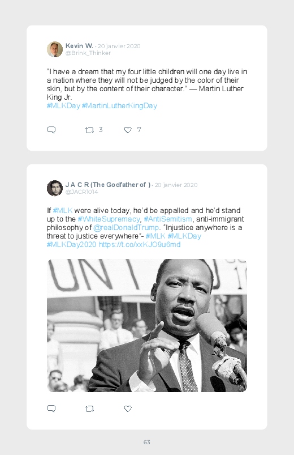This screenshot has width=294, height=455.
Task: Like the JACR tweet via heart icon
Action: click(128, 409)
